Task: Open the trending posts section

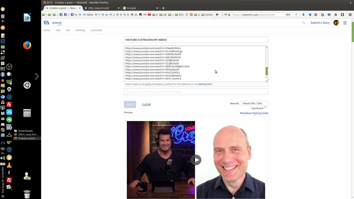Action: [x=80, y=30]
